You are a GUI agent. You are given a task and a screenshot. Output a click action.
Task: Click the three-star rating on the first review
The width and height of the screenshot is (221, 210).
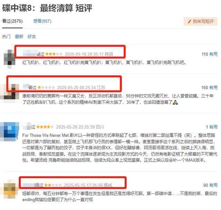pos(54,54)
